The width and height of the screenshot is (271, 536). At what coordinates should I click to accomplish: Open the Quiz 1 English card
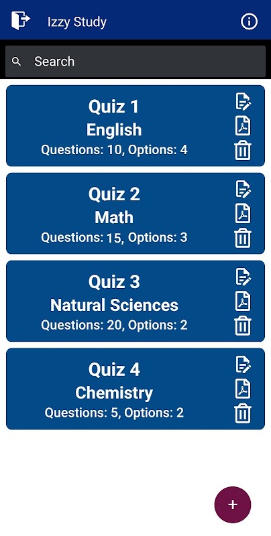[x=135, y=126]
